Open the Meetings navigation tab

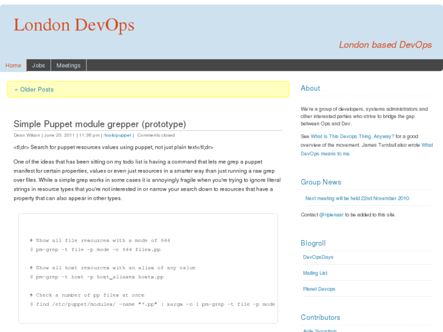[68, 65]
